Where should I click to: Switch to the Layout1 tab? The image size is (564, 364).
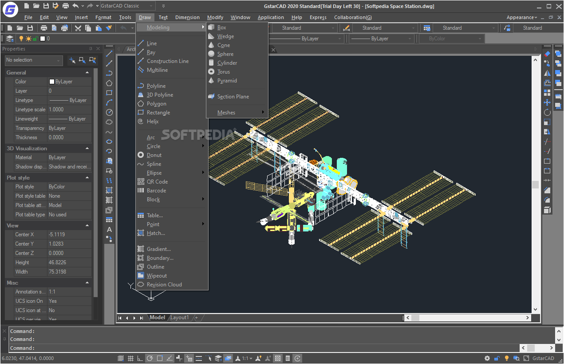(x=179, y=317)
